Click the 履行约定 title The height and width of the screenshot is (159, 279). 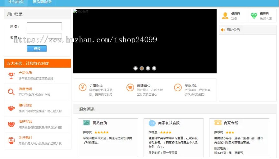(x=25, y=105)
